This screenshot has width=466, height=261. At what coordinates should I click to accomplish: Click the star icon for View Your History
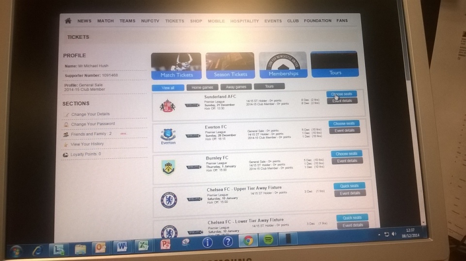tap(66, 145)
